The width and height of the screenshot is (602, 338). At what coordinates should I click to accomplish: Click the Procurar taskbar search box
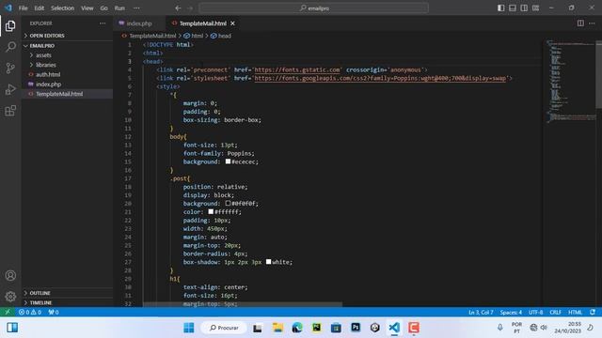pos(224,328)
